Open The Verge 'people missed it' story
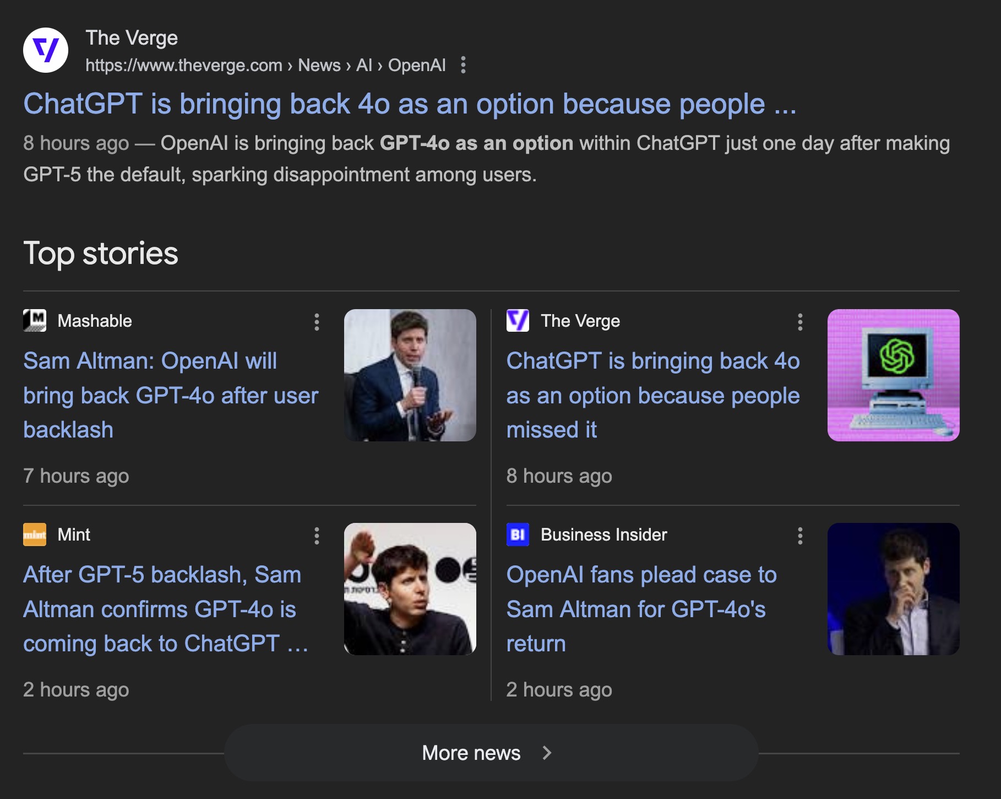This screenshot has height=799, width=1001. [652, 395]
